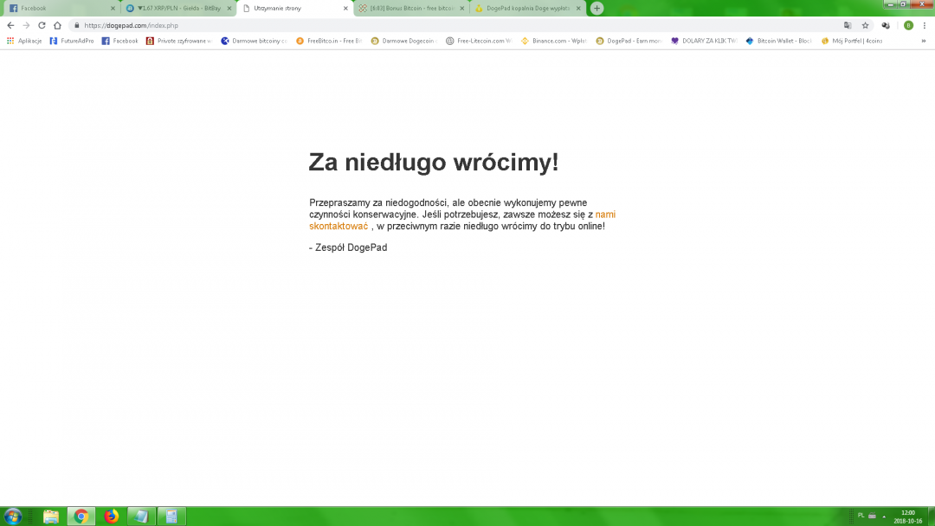Screen dimensions: 935x526
Task: Click the address bar with dogepad.com URL
Action: coord(433,25)
